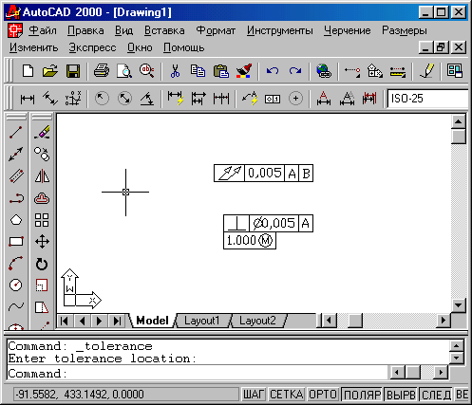Click the New drawing icon

[28, 71]
